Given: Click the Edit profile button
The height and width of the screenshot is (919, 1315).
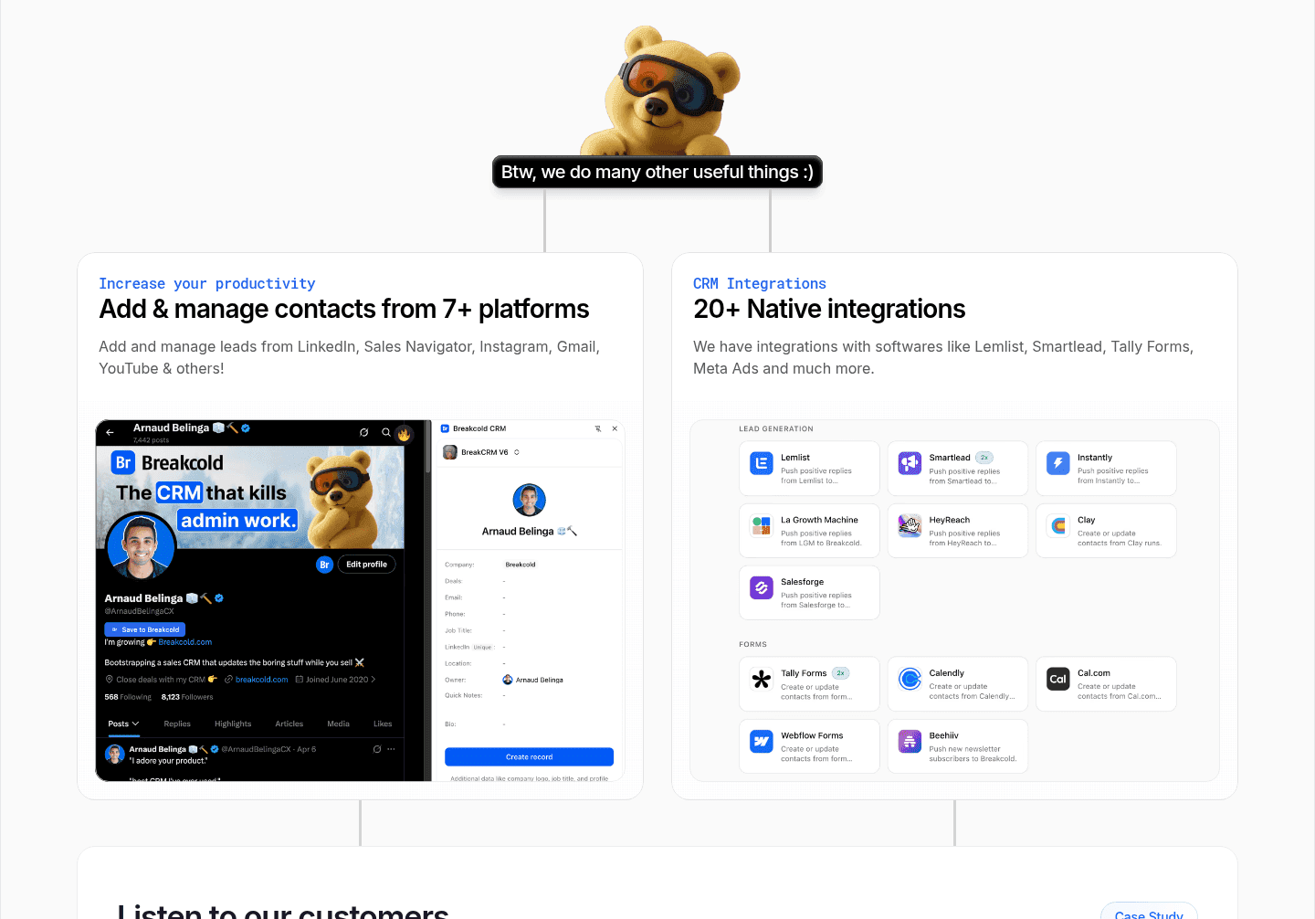Looking at the screenshot, I should (366, 565).
